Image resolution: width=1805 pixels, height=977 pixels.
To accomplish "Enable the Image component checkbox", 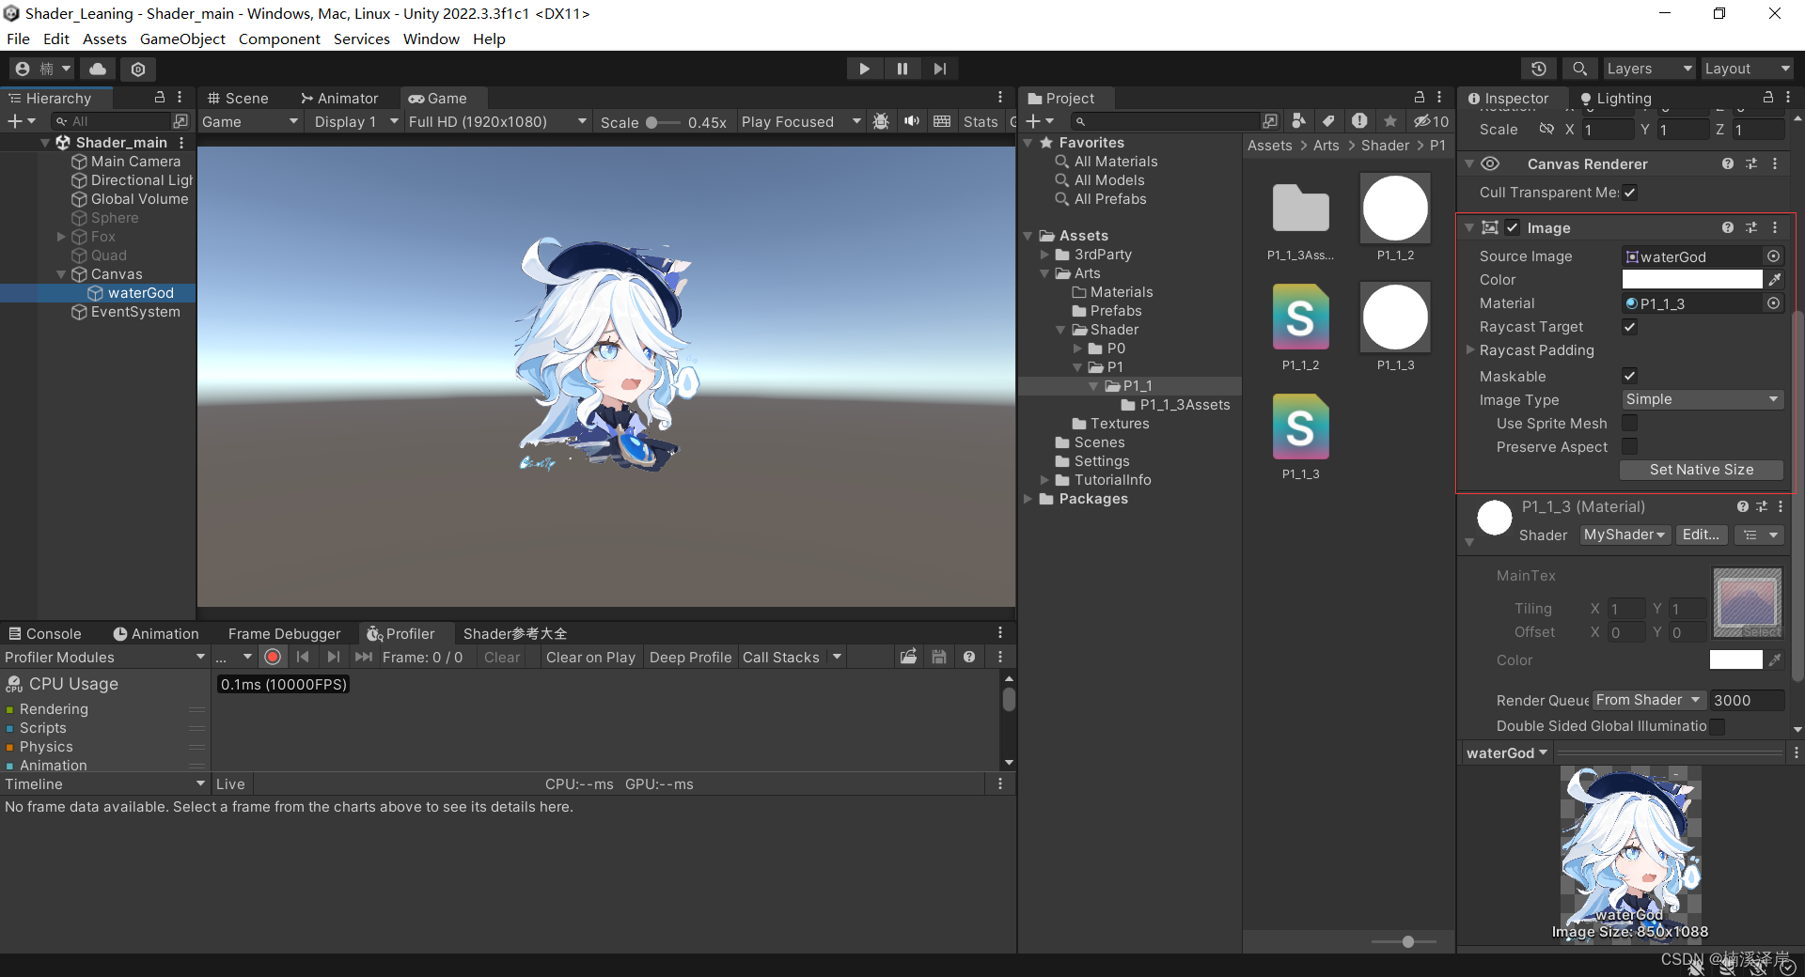I will [x=1513, y=227].
